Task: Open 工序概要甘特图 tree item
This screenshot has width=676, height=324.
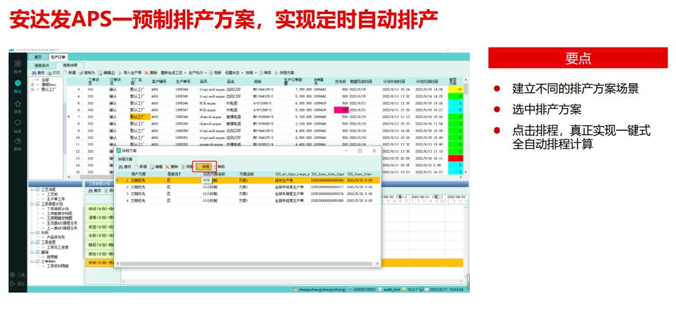Action: 59,213
